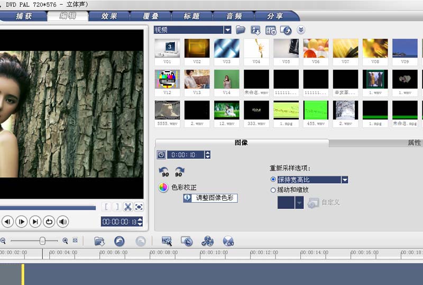The height and width of the screenshot is (285, 423).
Task: Click the sort library clips icon
Action: [255, 30]
